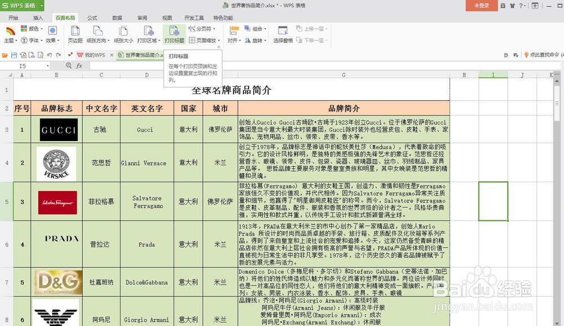Viewport: 564px width, 326px height.
Task: Switch to the 开发工具 ribbon tab
Action: click(194, 17)
